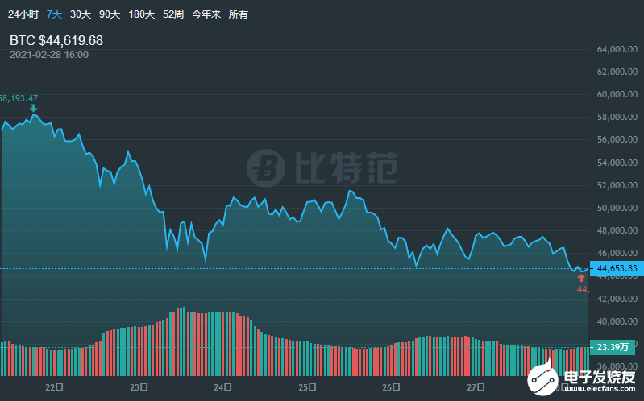Viewport: 644px width, 401px height.
Task: Choose the 180天 time range
Action: point(142,14)
